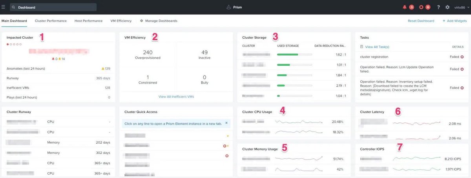471x178 pixels.
Task: Click the View All Tasks clipboard icon
Action: pyautogui.click(x=361, y=47)
